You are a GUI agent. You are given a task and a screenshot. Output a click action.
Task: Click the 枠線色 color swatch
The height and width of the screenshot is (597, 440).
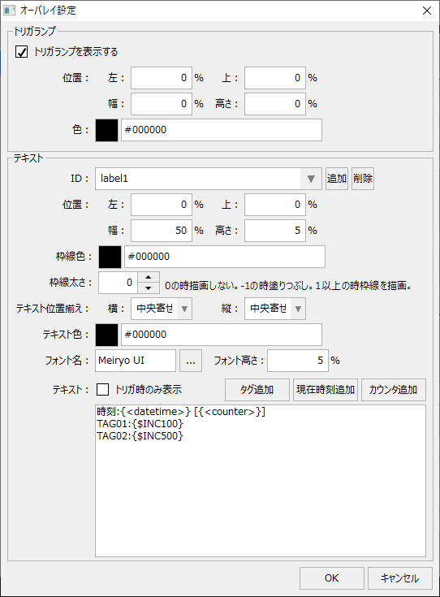(110, 257)
